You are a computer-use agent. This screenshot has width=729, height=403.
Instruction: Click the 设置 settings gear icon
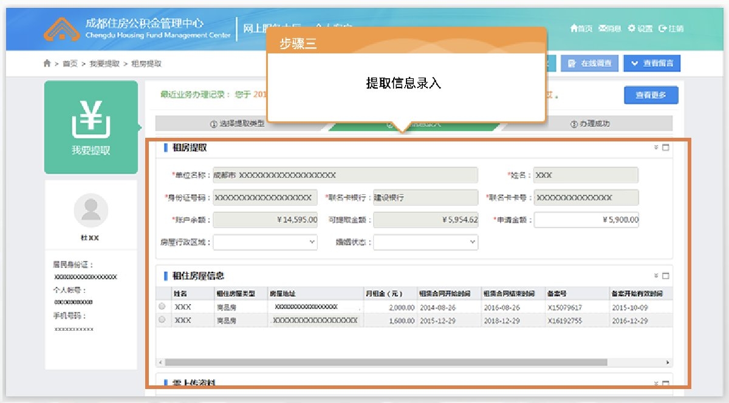coord(632,28)
